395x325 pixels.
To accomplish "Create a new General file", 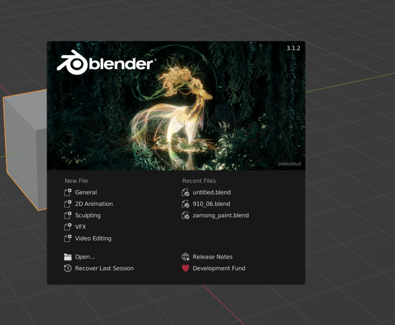I will [86, 192].
